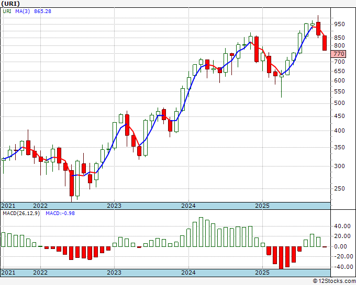
Task: Click the 800 price axis label
Action: point(339,45)
